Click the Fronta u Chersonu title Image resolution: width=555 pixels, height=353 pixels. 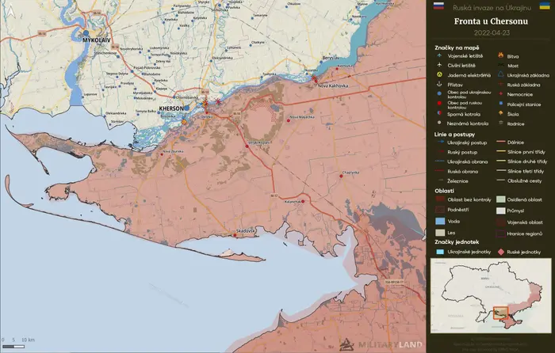pos(491,21)
